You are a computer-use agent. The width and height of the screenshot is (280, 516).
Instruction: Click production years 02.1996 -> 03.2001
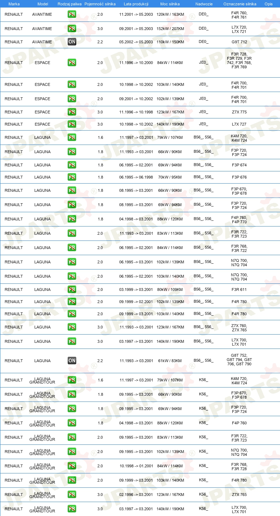[136, 495]
